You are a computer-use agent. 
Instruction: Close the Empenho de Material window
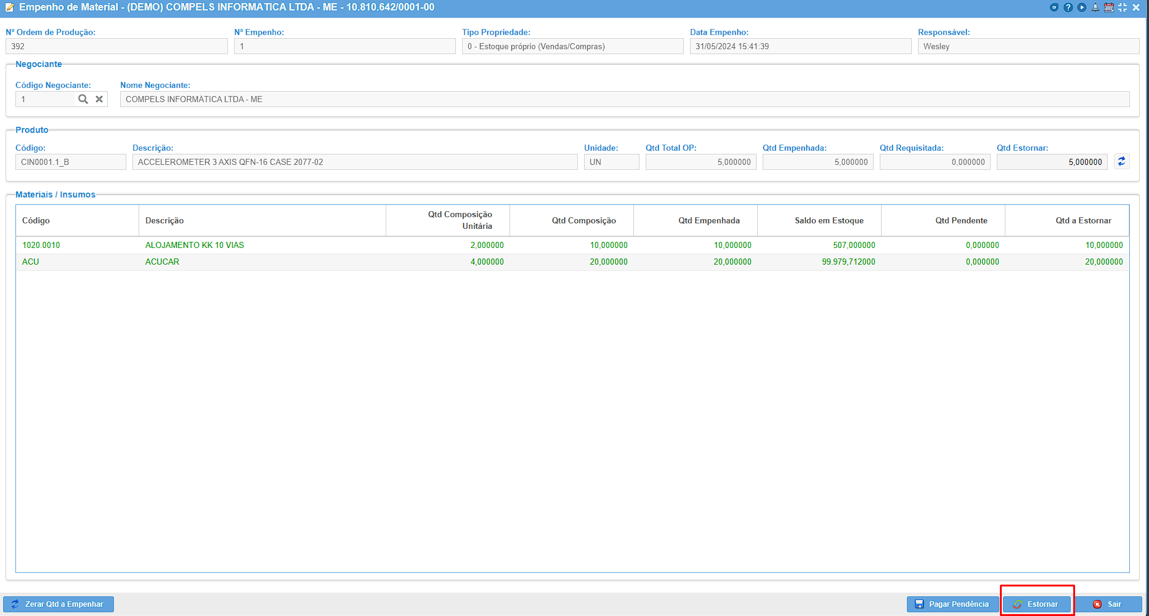1136,7
